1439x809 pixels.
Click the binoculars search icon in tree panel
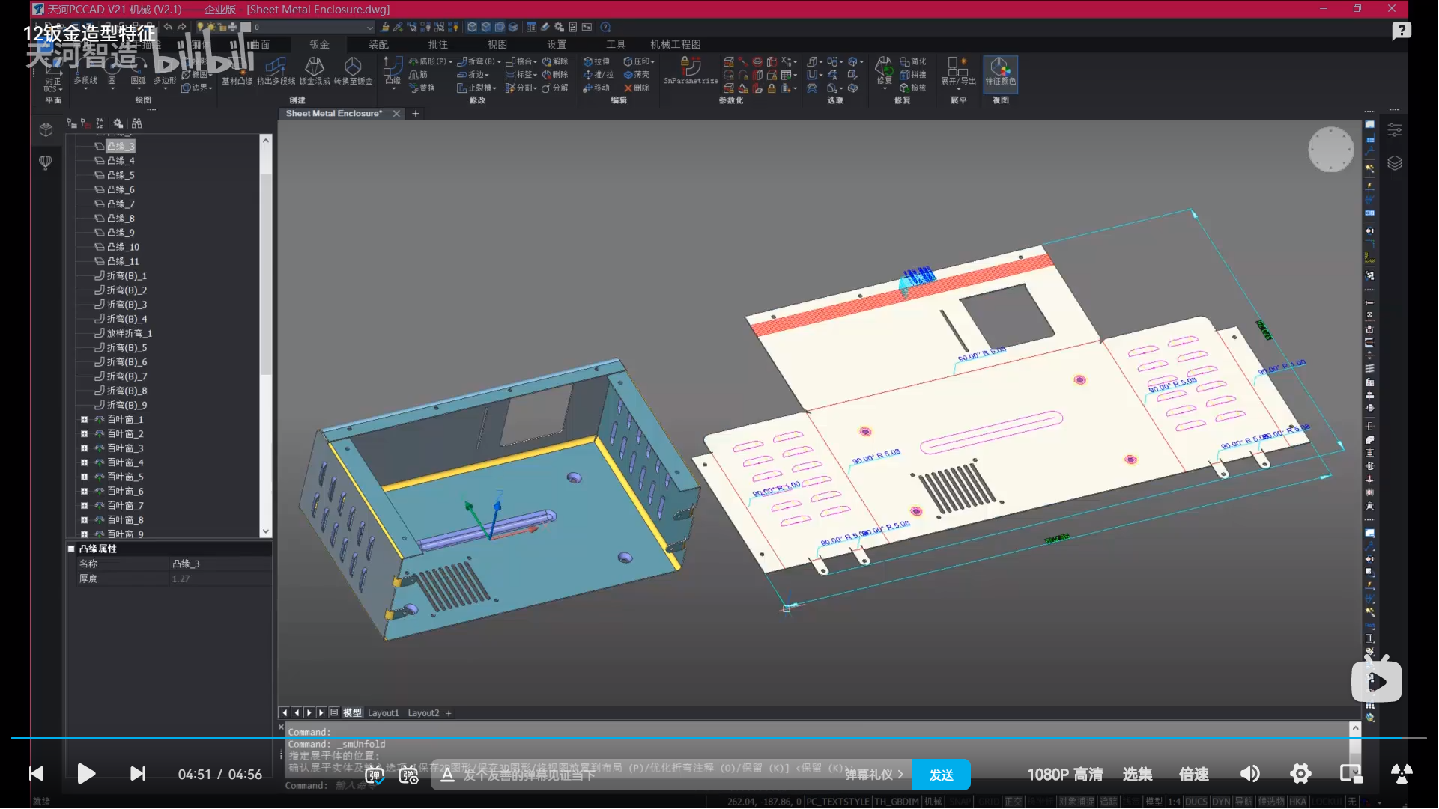[136, 124]
